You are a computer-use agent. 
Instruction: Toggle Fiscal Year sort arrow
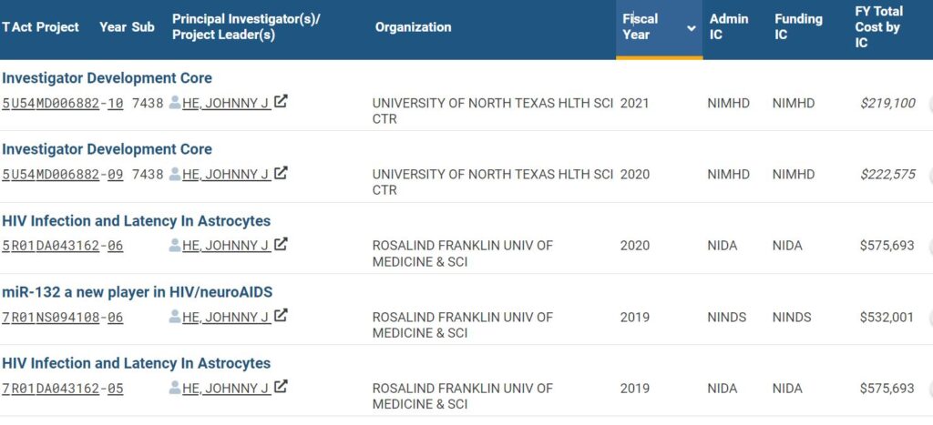(x=691, y=28)
